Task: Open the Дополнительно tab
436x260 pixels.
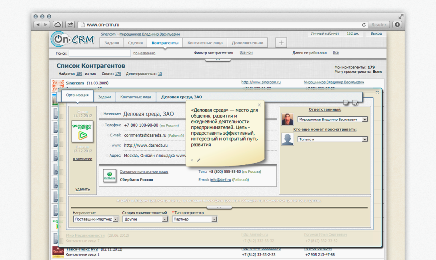Action: click(x=248, y=43)
